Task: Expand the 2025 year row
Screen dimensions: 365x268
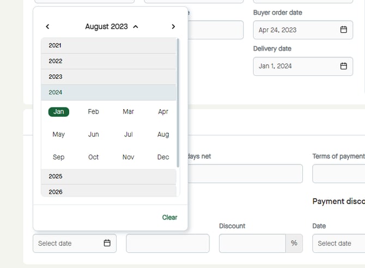Action: 108,176
